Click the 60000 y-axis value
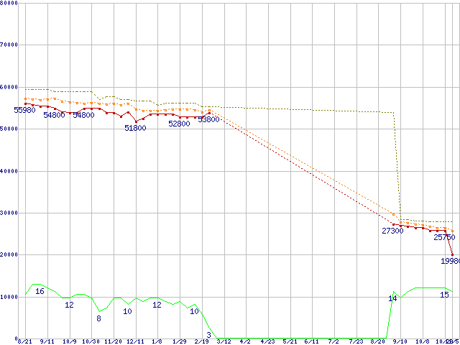 tap(9, 87)
